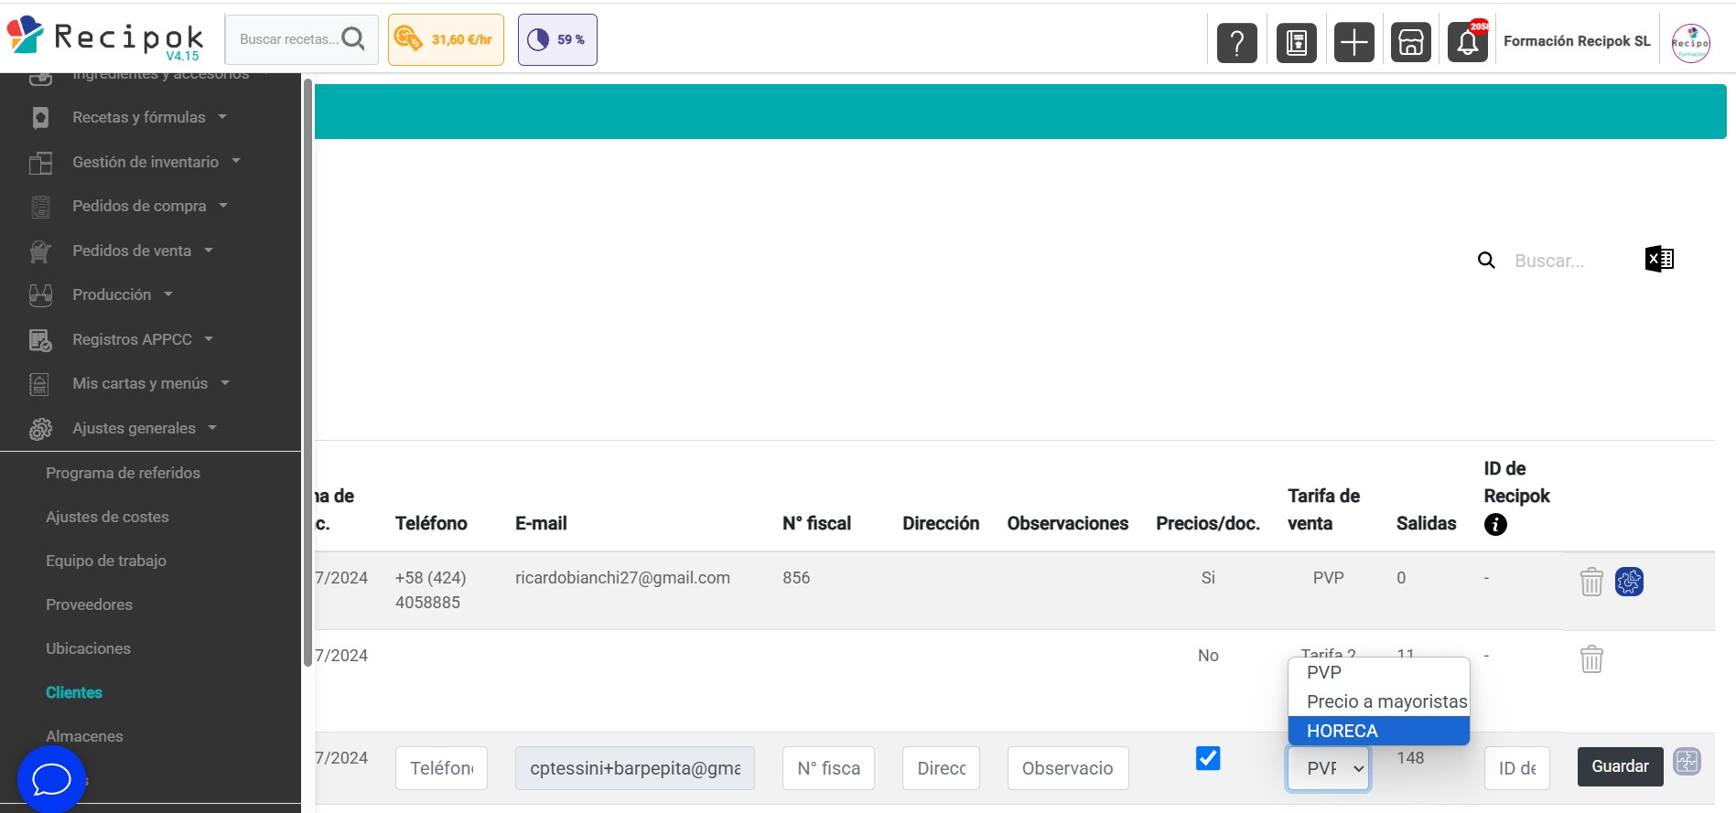
Task: Click the Pedidos de venta cart icon
Action: coord(40,251)
